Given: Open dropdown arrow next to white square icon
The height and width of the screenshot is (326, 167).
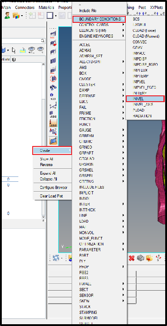Looking at the screenshot, I should (56, 16).
